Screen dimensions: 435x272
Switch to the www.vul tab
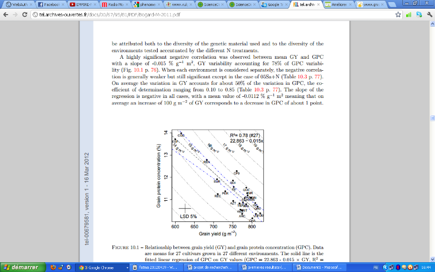178,4
